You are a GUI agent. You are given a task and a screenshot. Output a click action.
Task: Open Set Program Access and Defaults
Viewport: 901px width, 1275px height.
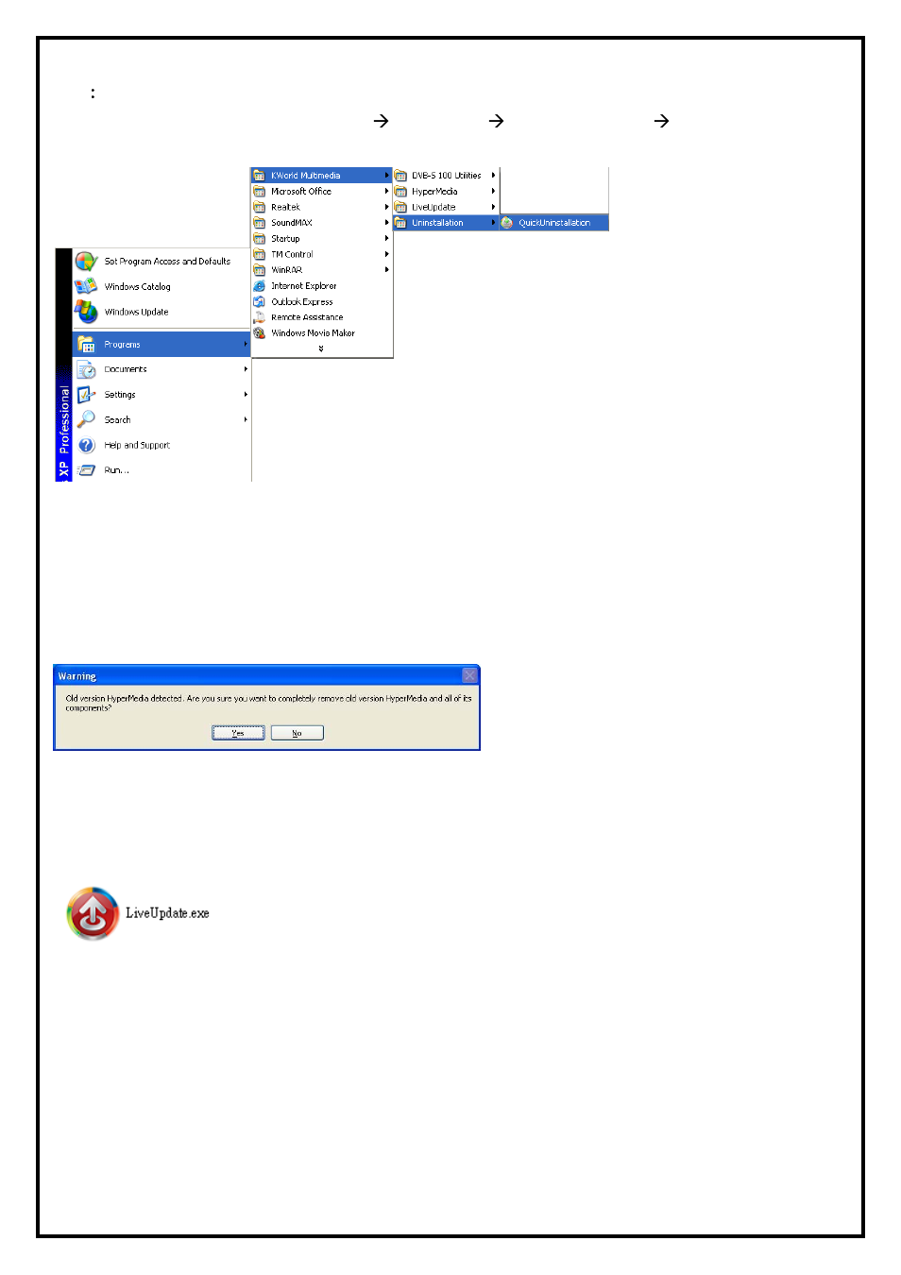(161, 262)
